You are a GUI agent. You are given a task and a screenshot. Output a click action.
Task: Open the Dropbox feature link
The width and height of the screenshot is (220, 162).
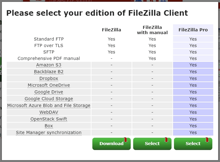point(49,78)
